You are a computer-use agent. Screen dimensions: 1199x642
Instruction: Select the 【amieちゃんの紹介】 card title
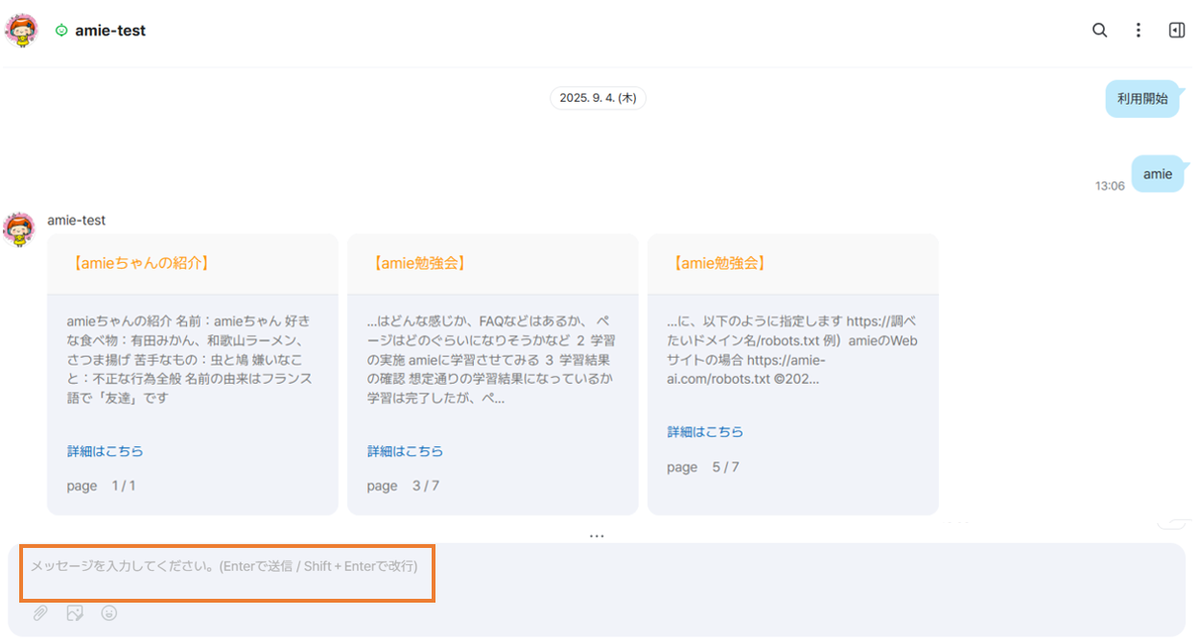(x=140, y=263)
